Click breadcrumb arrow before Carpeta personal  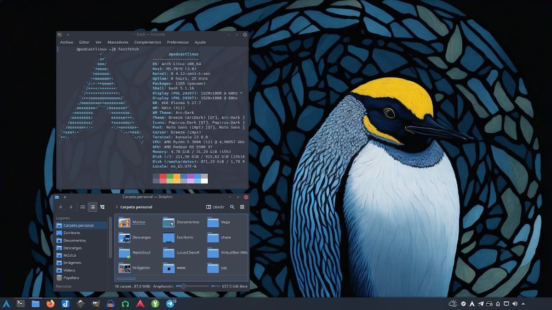[117, 207]
